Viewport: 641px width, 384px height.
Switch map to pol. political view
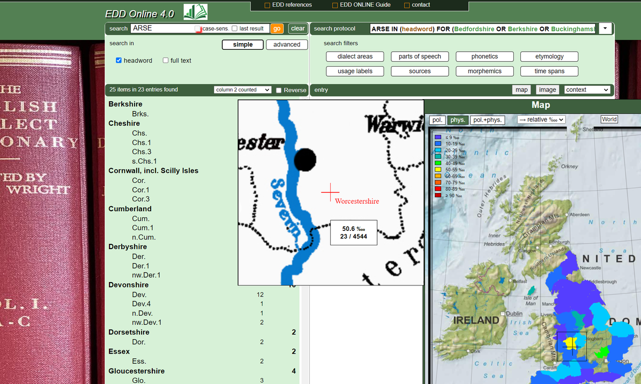(437, 119)
